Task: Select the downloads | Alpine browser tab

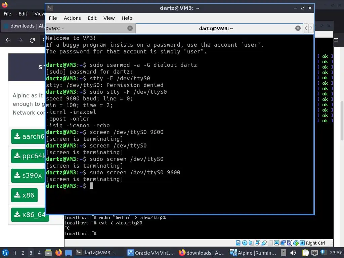Action: click(23, 26)
